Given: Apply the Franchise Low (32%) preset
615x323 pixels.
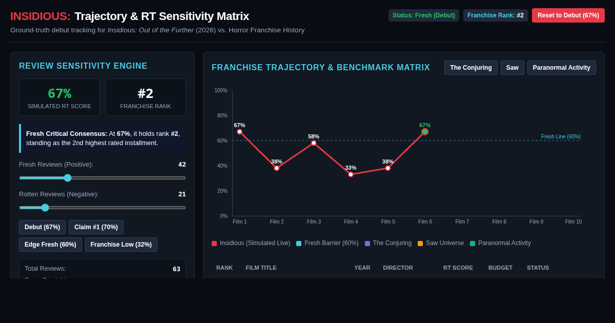Looking at the screenshot, I should click(x=121, y=245).
